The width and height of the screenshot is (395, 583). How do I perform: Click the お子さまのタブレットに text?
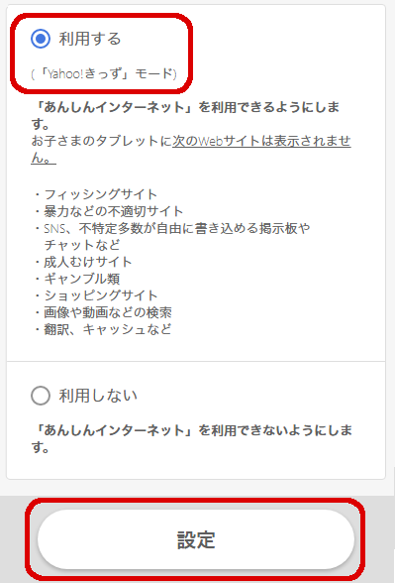[x=102, y=141]
